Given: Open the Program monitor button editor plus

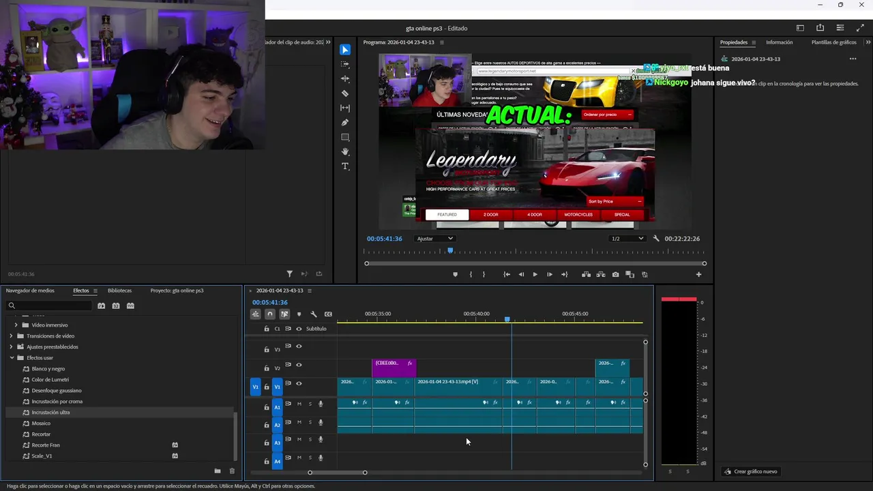Looking at the screenshot, I should [698, 275].
